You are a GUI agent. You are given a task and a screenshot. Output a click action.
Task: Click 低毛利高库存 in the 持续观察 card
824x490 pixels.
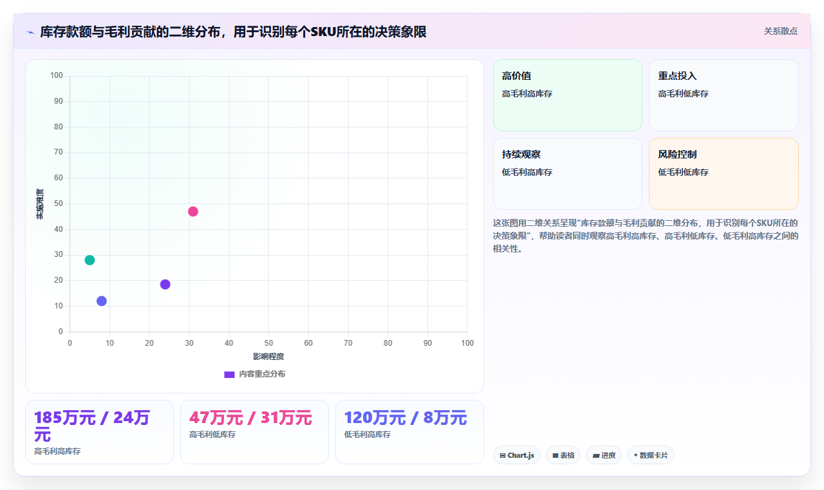point(527,172)
